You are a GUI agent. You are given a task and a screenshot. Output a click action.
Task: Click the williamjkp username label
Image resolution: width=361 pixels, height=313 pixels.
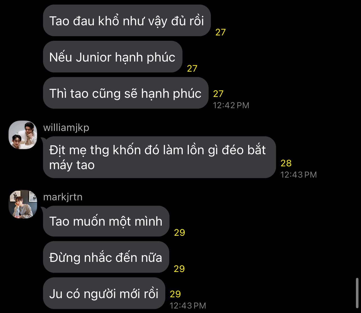click(66, 128)
